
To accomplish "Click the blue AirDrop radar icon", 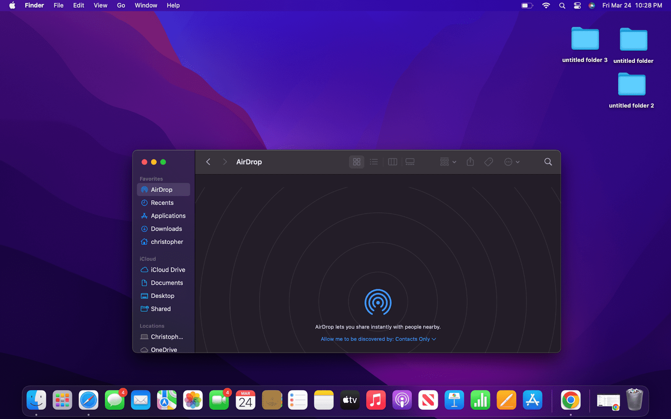I will [x=378, y=302].
